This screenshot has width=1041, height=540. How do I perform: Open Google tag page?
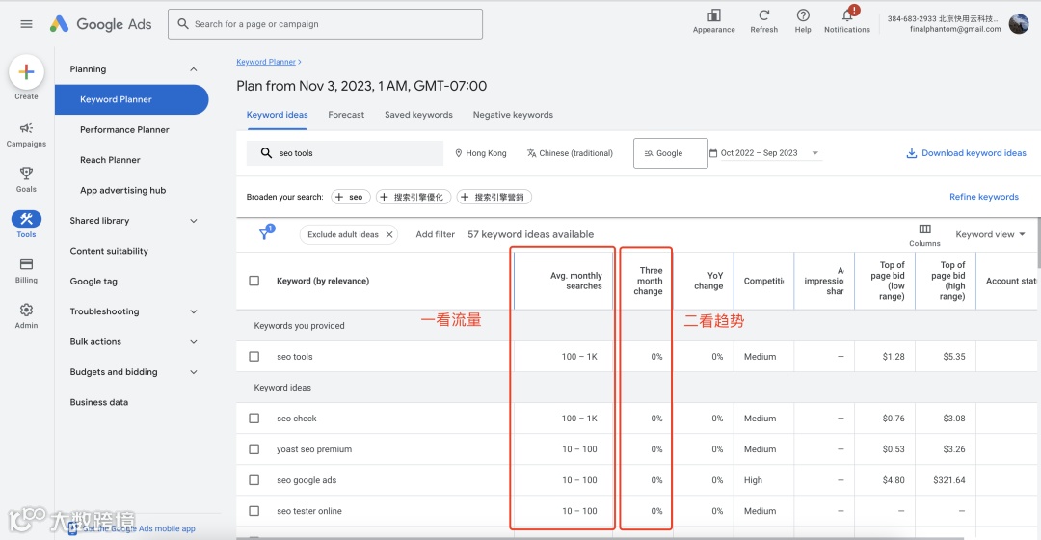(93, 282)
